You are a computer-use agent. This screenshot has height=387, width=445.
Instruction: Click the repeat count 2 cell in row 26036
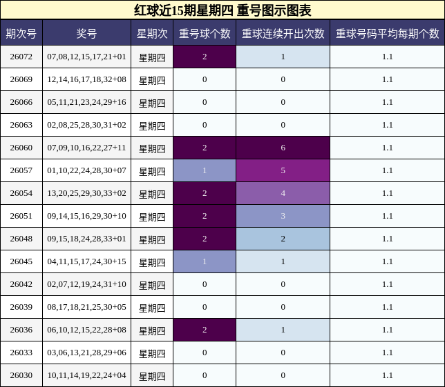(205, 330)
